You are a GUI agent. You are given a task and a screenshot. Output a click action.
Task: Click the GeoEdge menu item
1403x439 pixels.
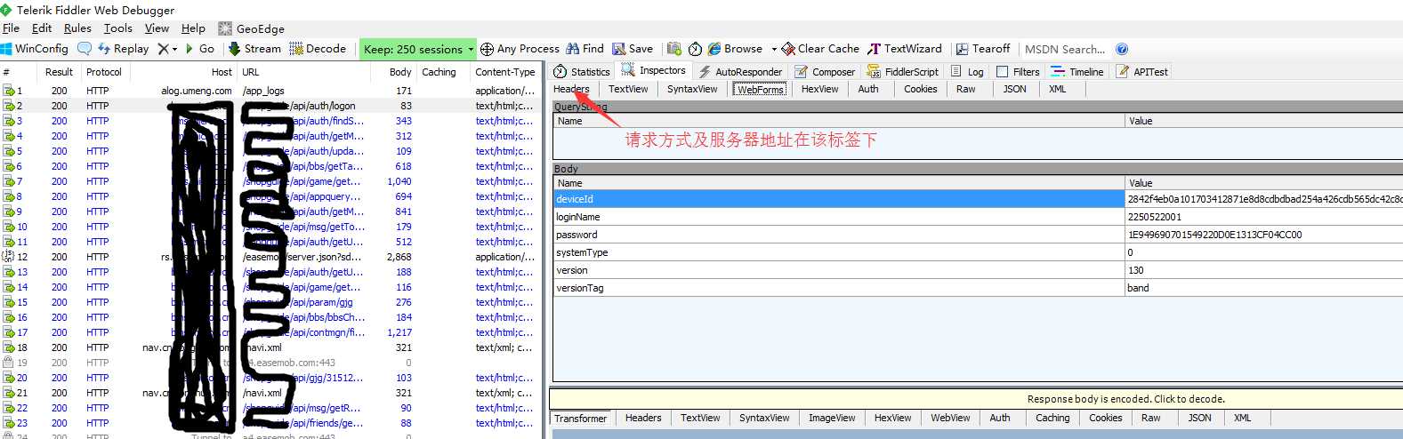point(251,28)
